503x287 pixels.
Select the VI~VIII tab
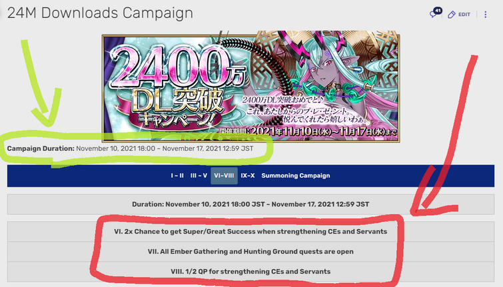tap(224, 176)
